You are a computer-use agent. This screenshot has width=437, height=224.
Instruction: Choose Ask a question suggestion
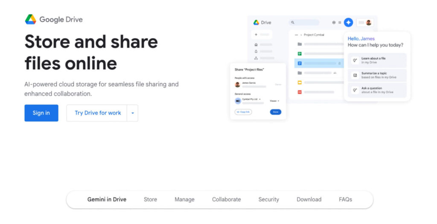(x=377, y=90)
